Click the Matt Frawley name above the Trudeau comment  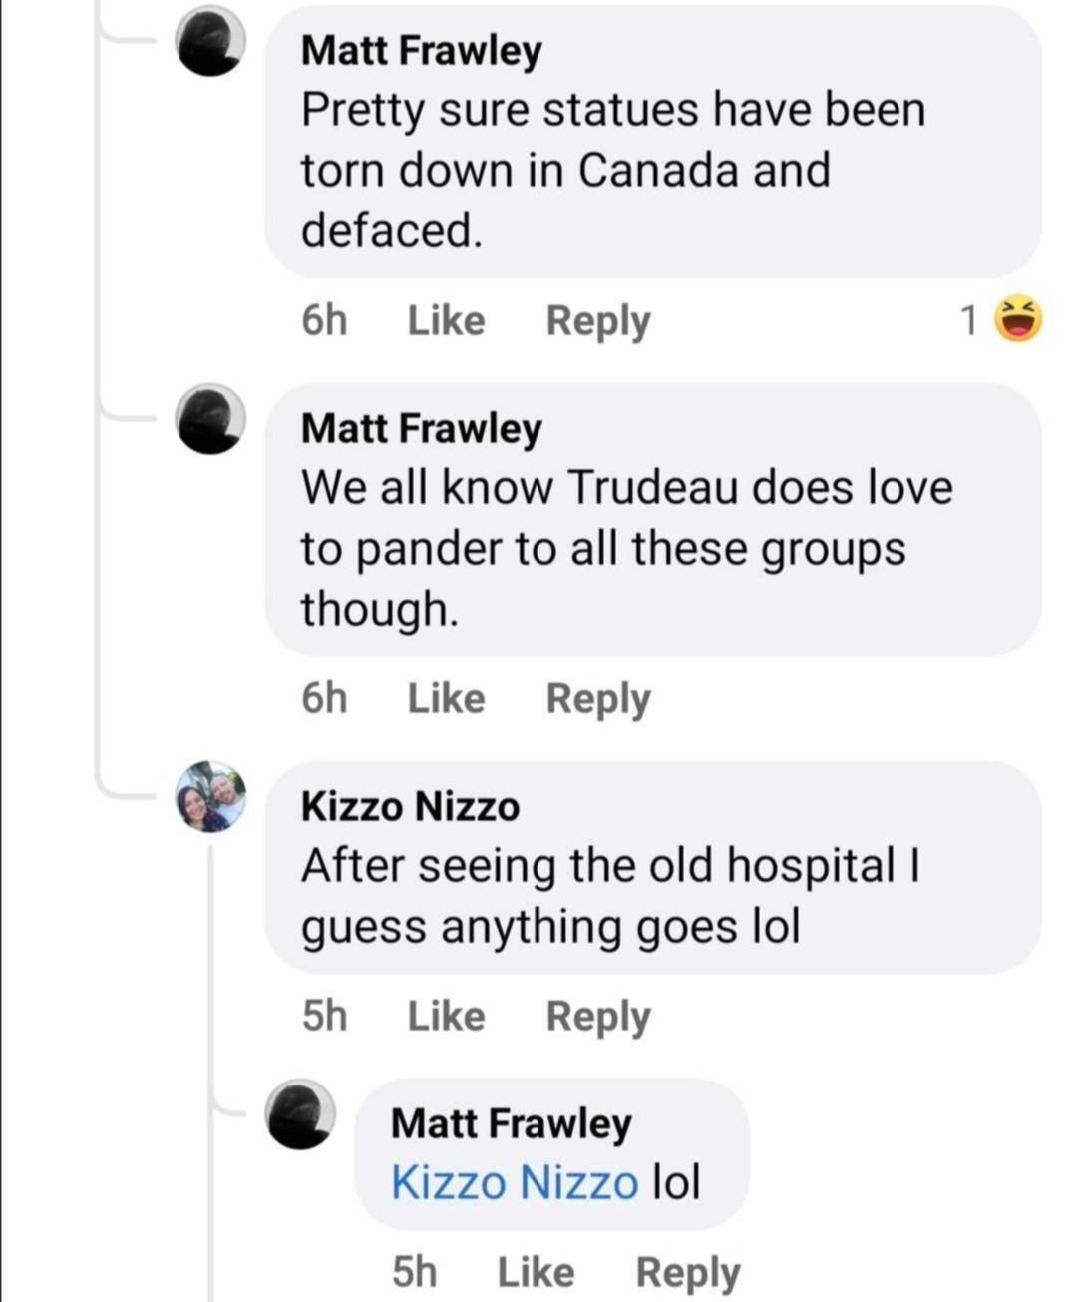[x=421, y=428]
